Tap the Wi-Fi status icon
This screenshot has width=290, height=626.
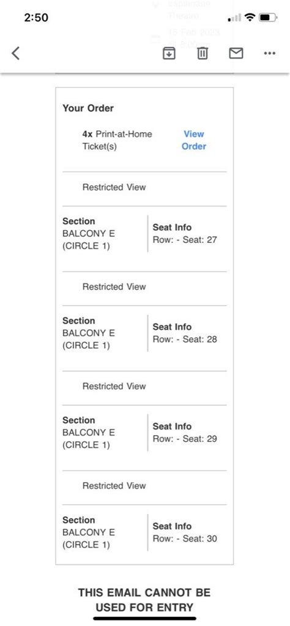[250, 17]
